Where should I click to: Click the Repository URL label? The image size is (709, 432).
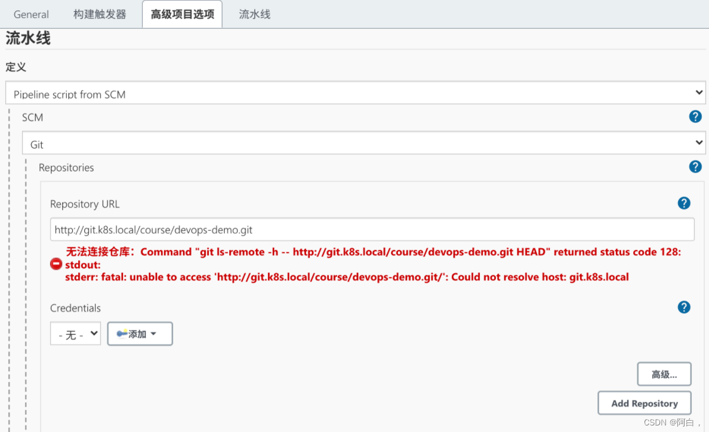pyautogui.click(x=85, y=204)
